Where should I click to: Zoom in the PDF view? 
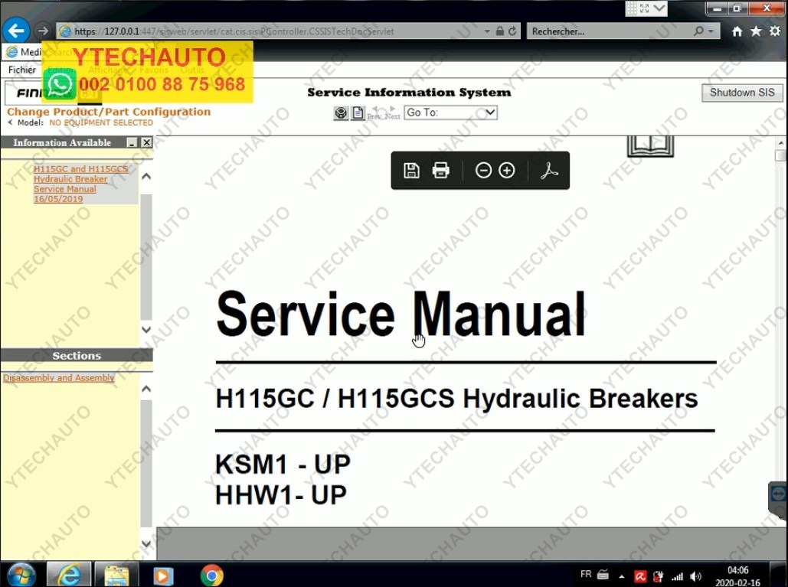coord(507,171)
